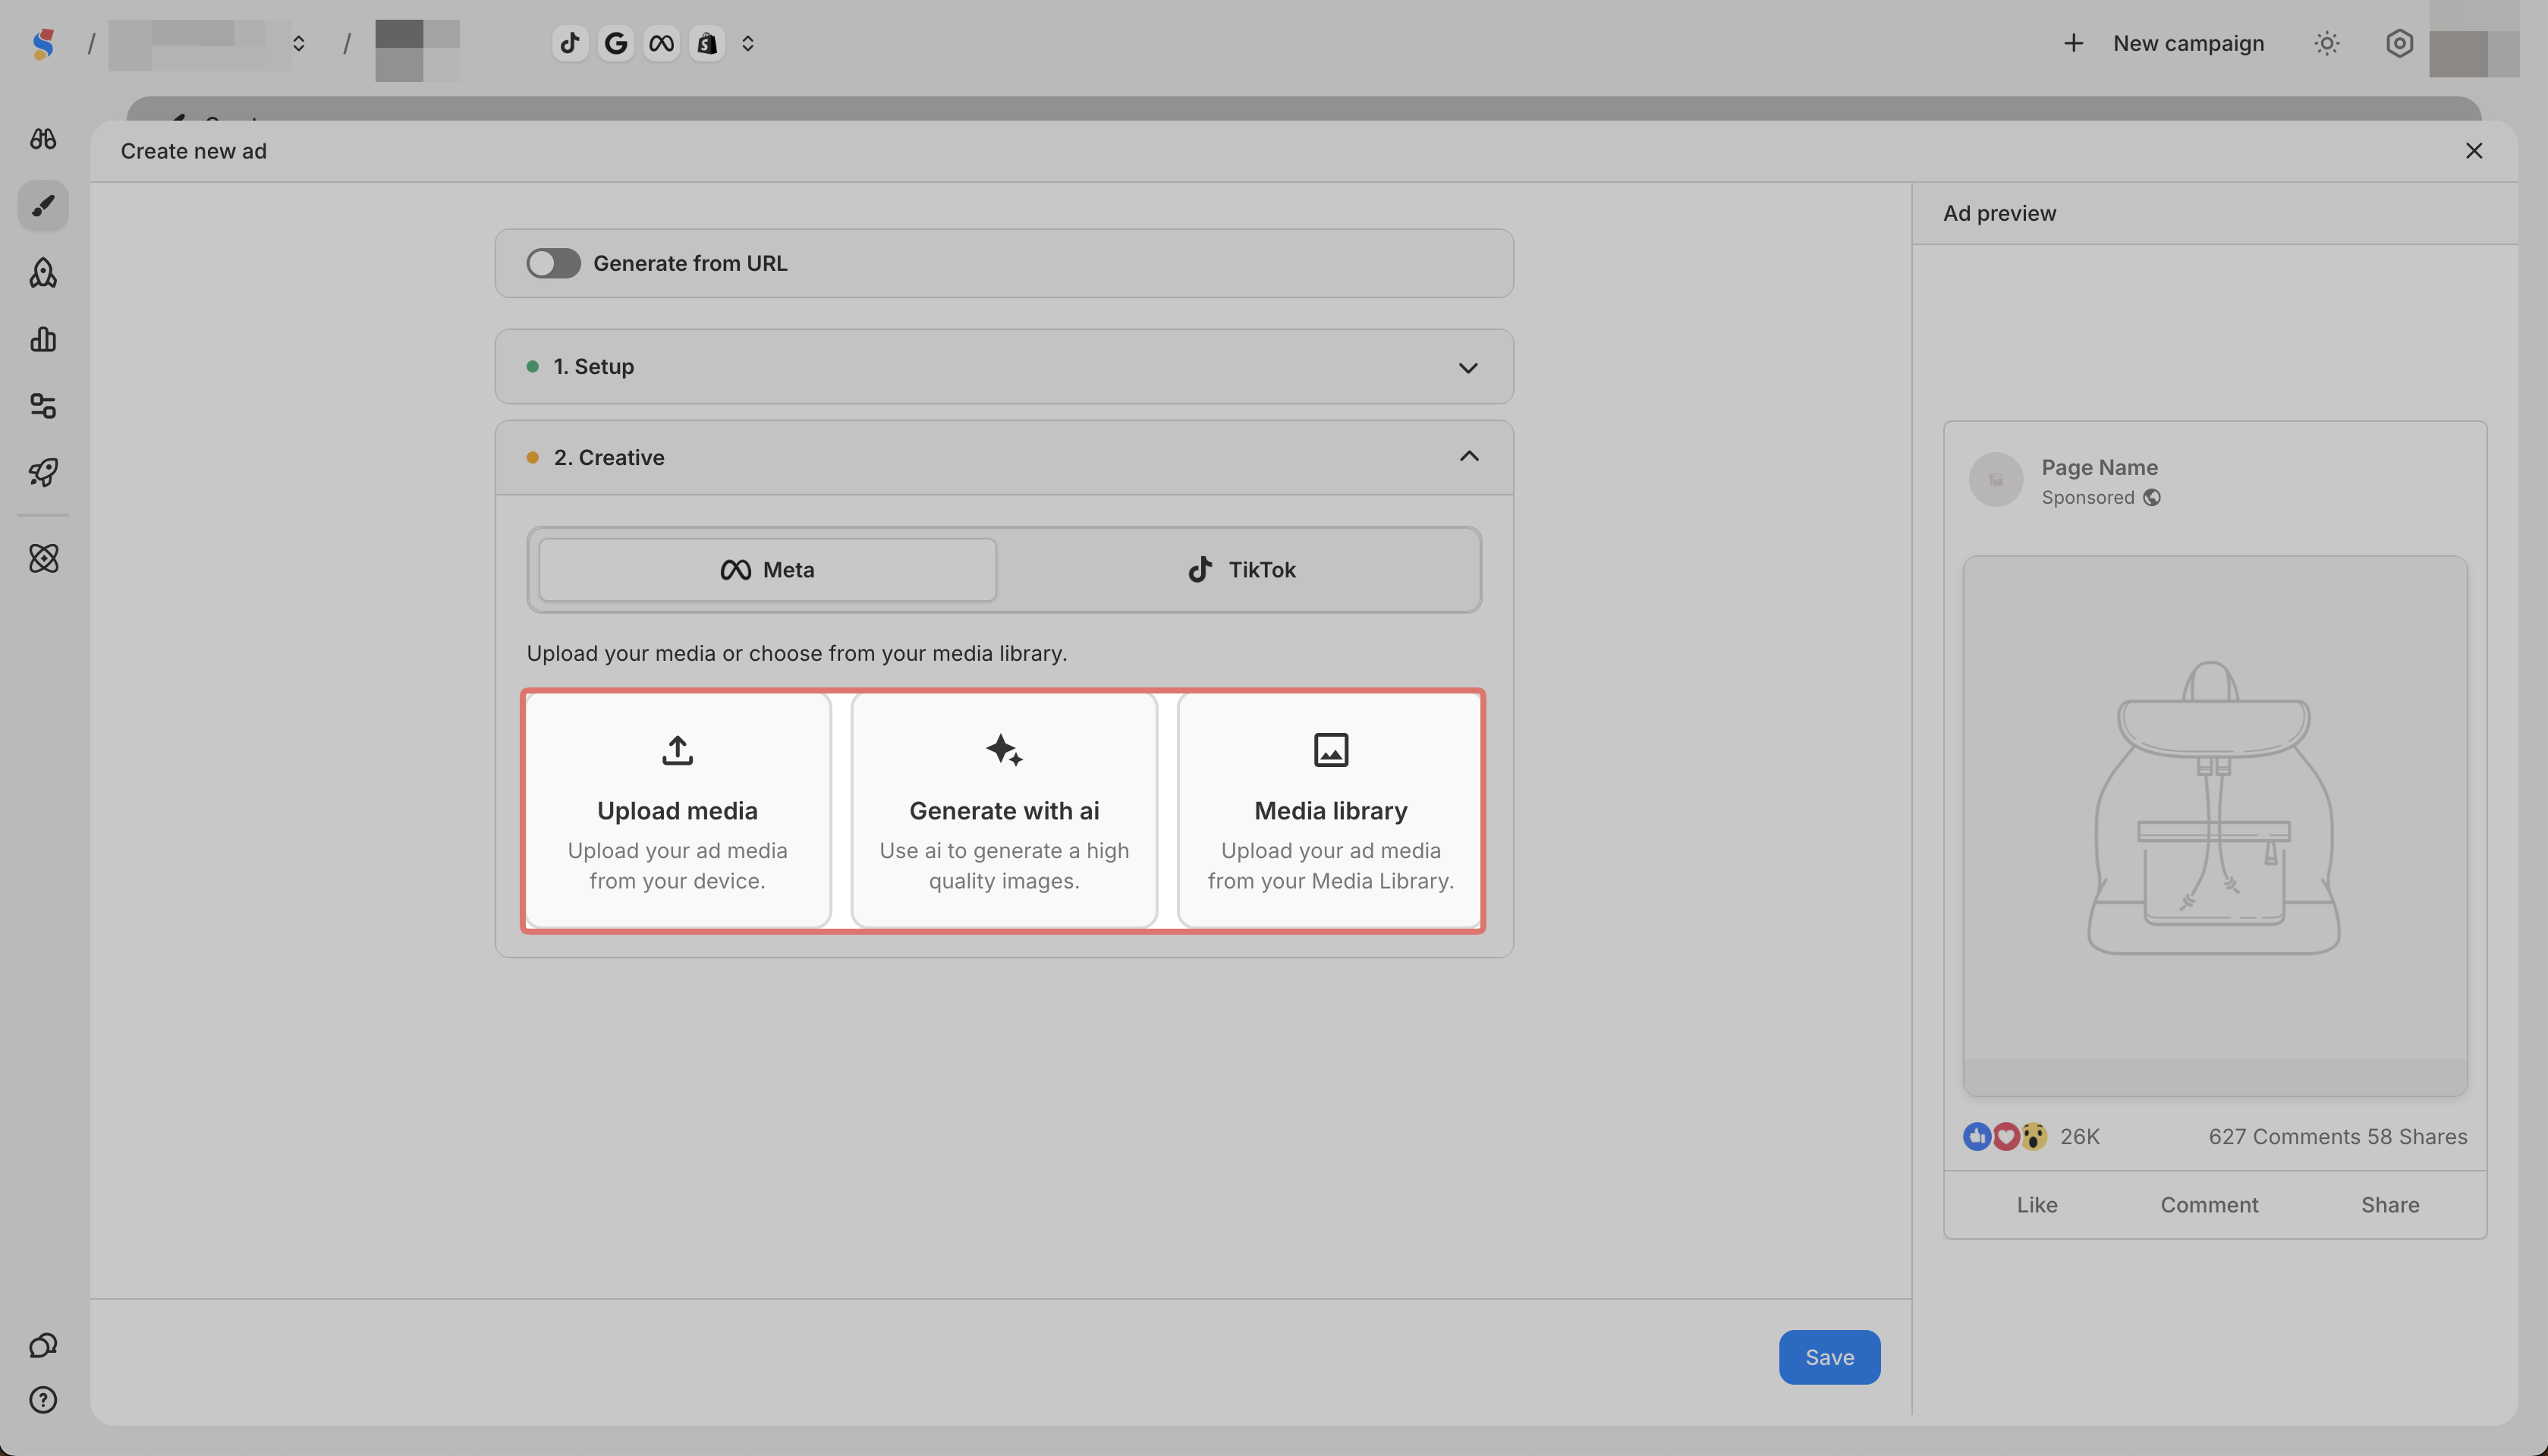Screen dimensions: 2548x1456
Task: Click the binoculars icon in sidebar
Action: (x=43, y=139)
